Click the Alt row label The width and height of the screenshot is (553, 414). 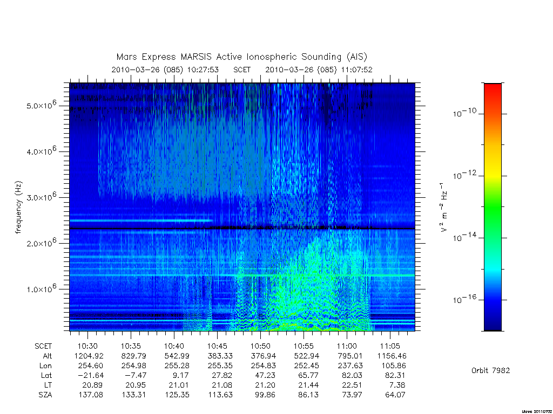(48, 356)
